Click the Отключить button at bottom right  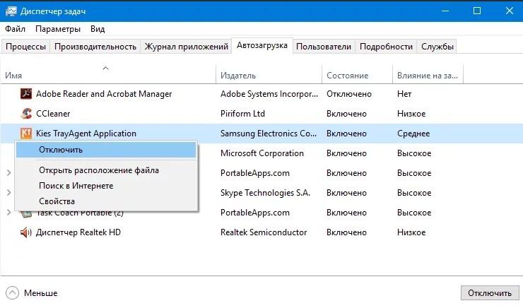coord(489,293)
